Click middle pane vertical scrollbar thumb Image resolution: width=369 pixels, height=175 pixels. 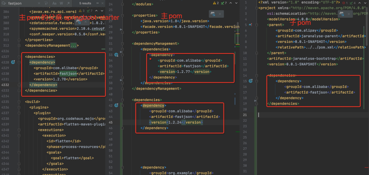click(238, 34)
